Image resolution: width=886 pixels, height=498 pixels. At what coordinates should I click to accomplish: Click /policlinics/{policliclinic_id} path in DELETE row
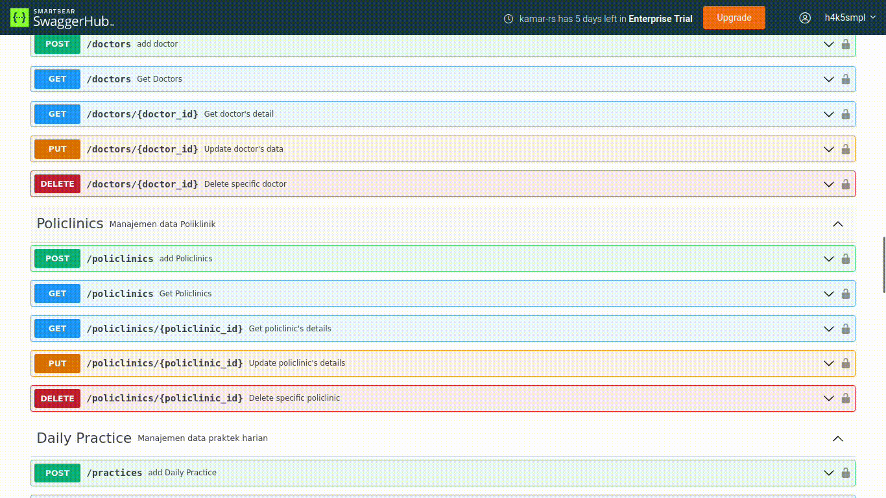(165, 398)
